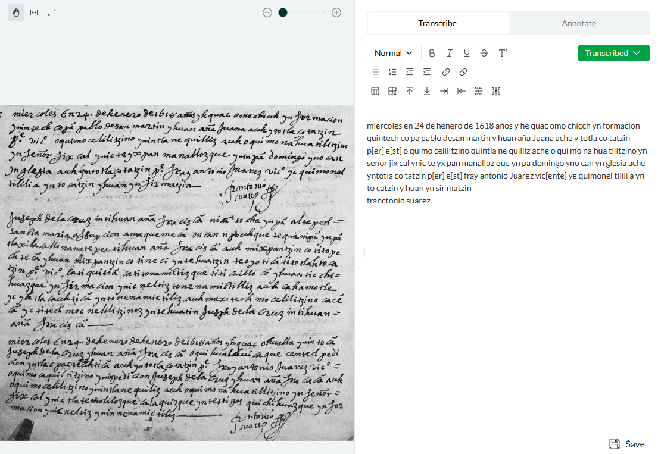This screenshot has width=661, height=454.
Task: Expand the Transcribed status dropdown
Action: [x=613, y=53]
